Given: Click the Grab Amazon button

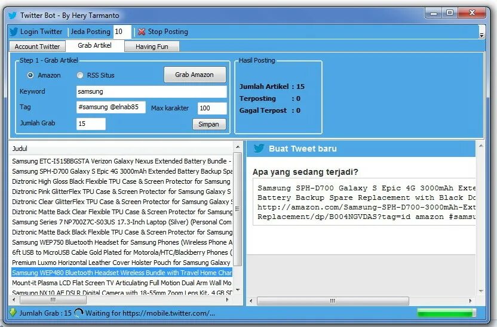Looking at the screenshot, I should pos(195,75).
